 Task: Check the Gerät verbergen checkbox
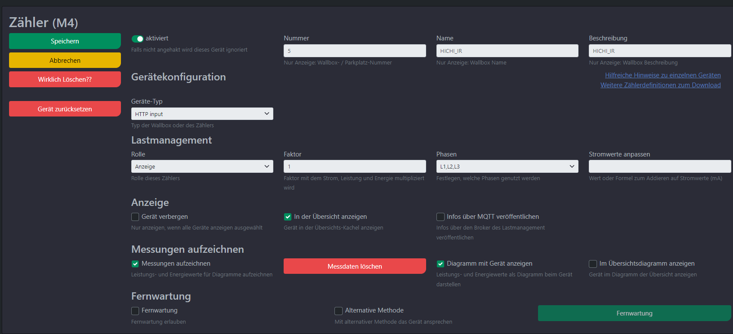coord(135,217)
